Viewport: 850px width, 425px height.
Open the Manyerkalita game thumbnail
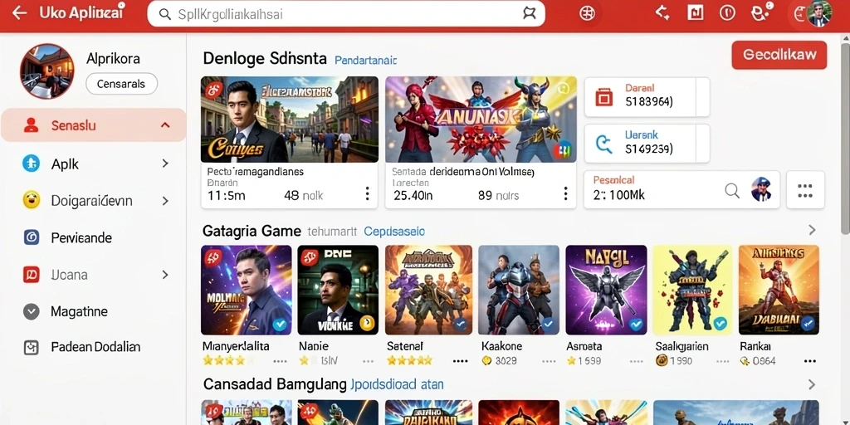(x=246, y=290)
